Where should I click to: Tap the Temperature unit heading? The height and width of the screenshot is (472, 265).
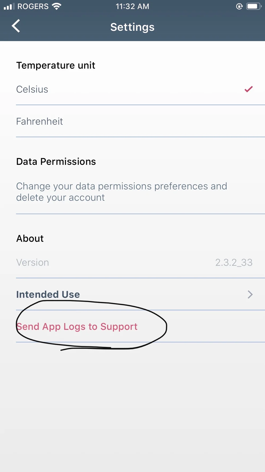click(56, 65)
